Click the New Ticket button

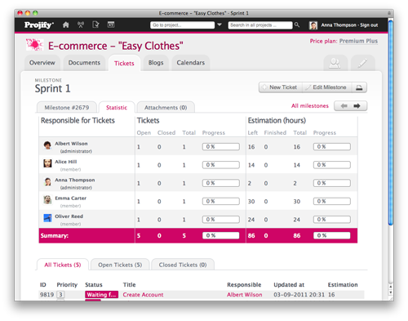(280, 87)
